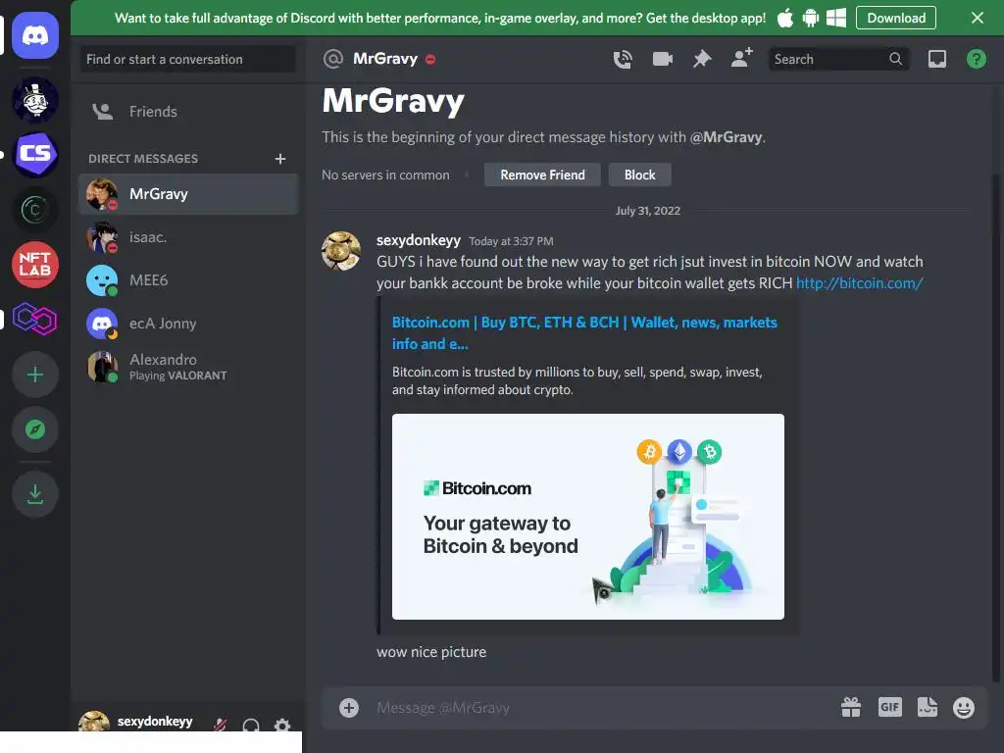Open MrGravy direct message
Image resolution: width=1004 pixels, height=753 pixels.
pyautogui.click(x=188, y=194)
